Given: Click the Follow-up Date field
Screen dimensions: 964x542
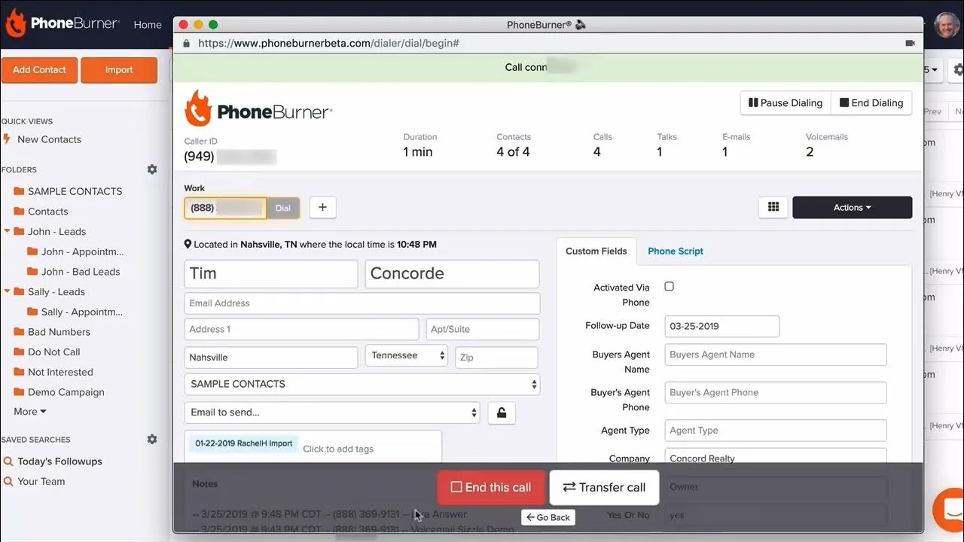Looking at the screenshot, I should pyautogui.click(x=722, y=327).
